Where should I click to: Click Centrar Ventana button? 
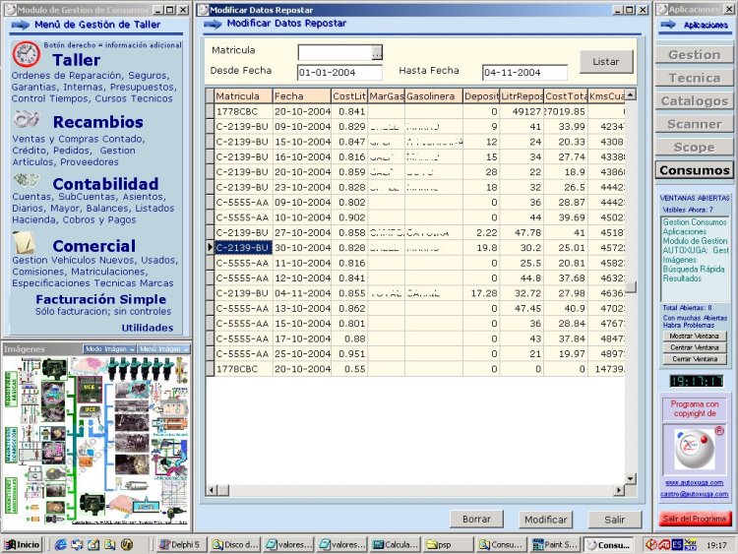click(x=695, y=347)
